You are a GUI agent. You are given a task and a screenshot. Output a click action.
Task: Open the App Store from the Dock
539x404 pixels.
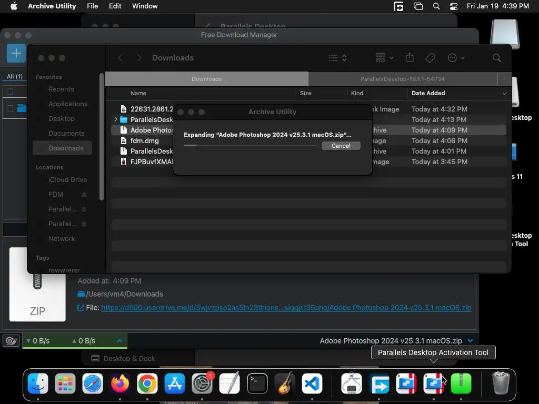[175, 383]
